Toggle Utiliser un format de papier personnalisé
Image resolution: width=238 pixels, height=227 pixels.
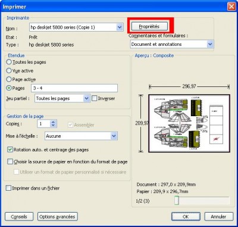[16, 172]
